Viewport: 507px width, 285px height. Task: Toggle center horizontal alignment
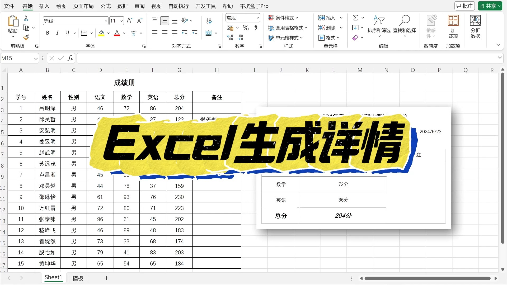tap(165, 33)
